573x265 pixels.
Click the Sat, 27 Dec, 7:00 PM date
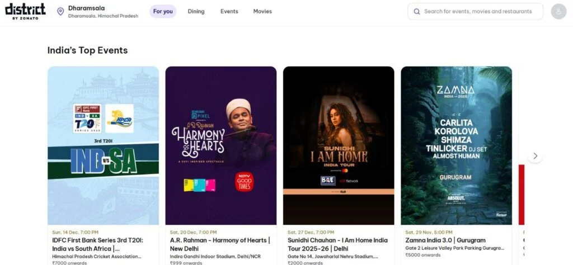pos(311,232)
